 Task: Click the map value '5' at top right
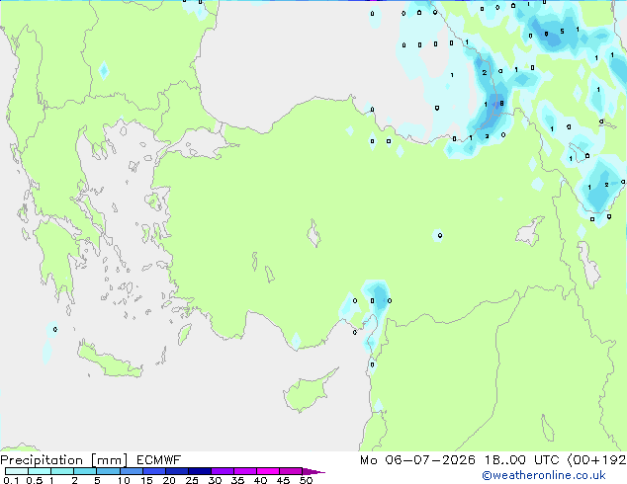(562, 32)
